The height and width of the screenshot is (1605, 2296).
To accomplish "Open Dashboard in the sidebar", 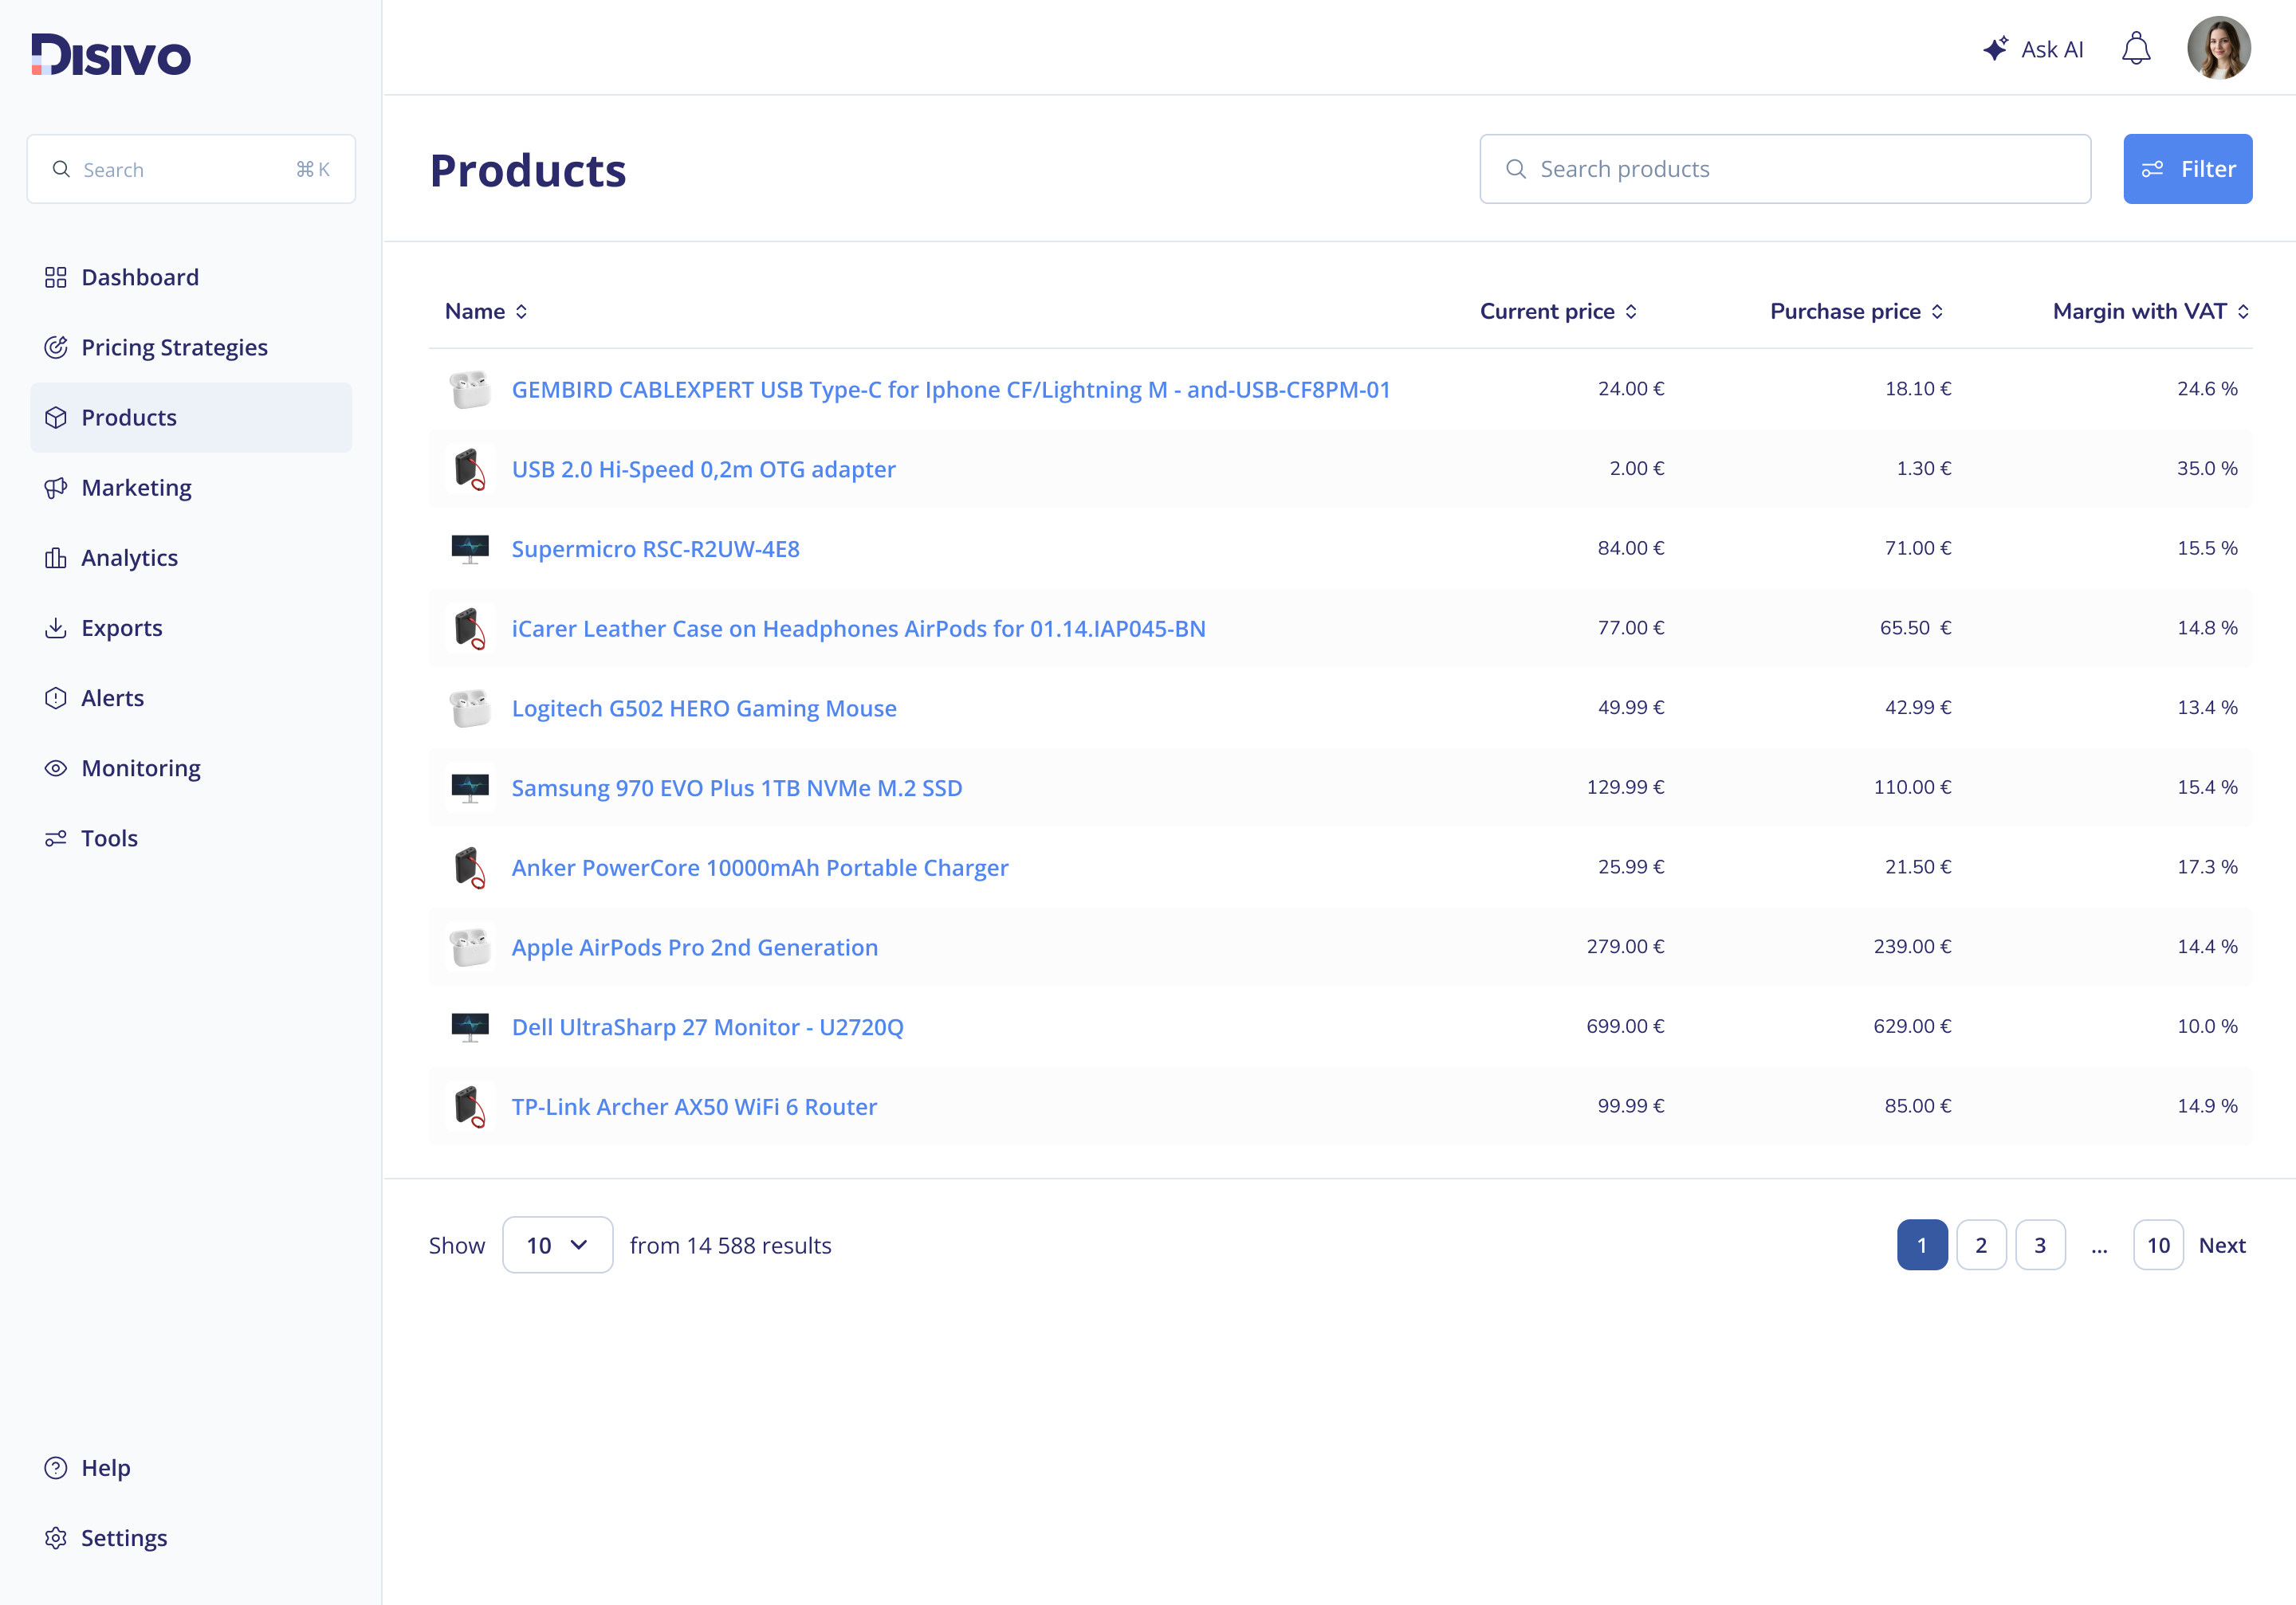I will tap(191, 278).
